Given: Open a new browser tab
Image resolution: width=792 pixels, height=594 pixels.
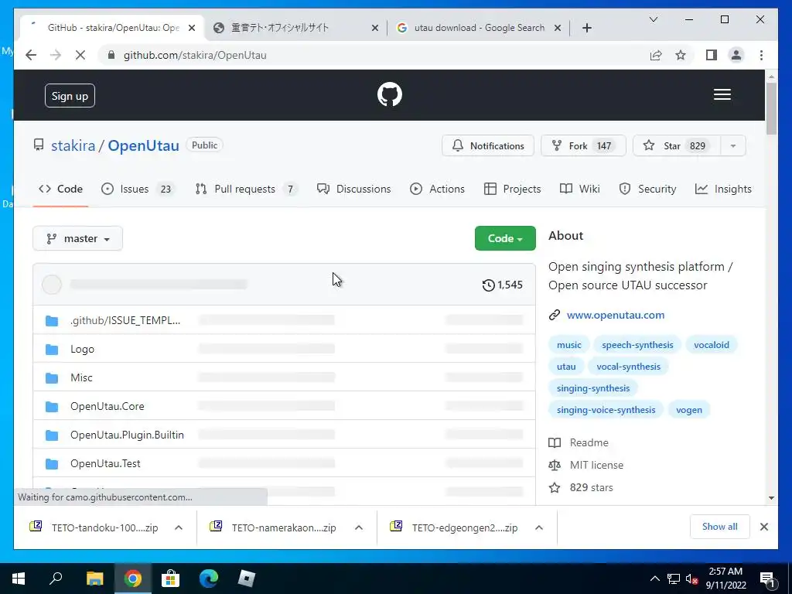Looking at the screenshot, I should tap(586, 28).
